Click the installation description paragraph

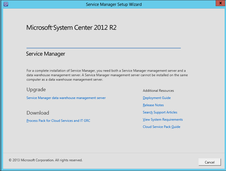tap(107, 75)
